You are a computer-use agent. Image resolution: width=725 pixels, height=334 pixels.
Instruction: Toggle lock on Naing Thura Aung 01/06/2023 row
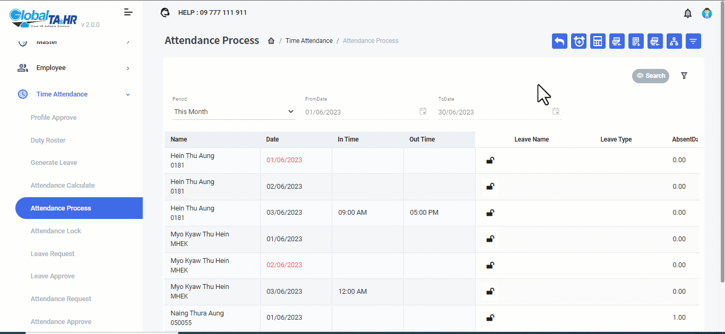pos(490,318)
